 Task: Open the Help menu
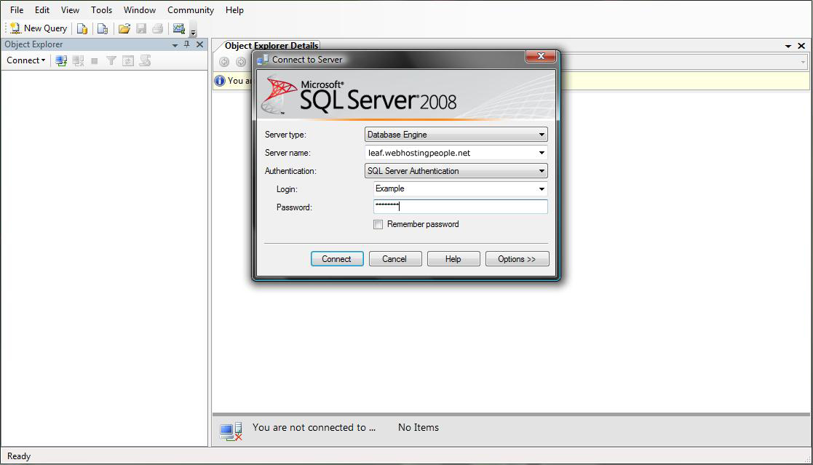(234, 10)
